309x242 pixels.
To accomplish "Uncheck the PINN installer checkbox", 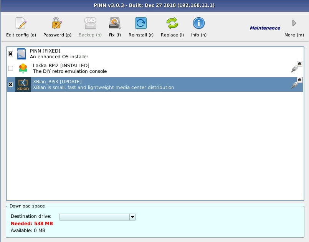I will point(10,54).
